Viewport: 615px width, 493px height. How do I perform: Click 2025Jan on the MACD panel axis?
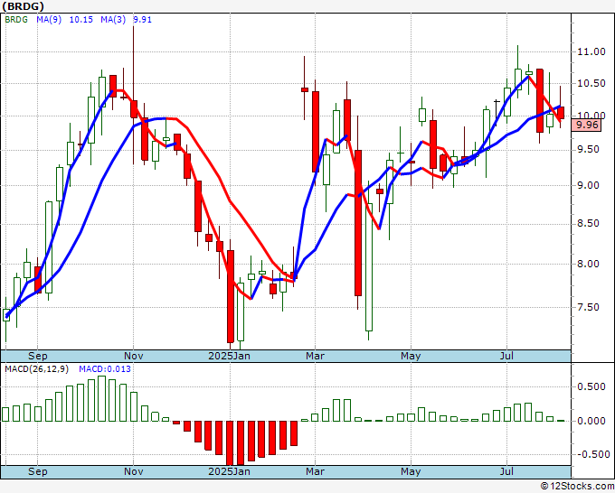[x=229, y=471]
